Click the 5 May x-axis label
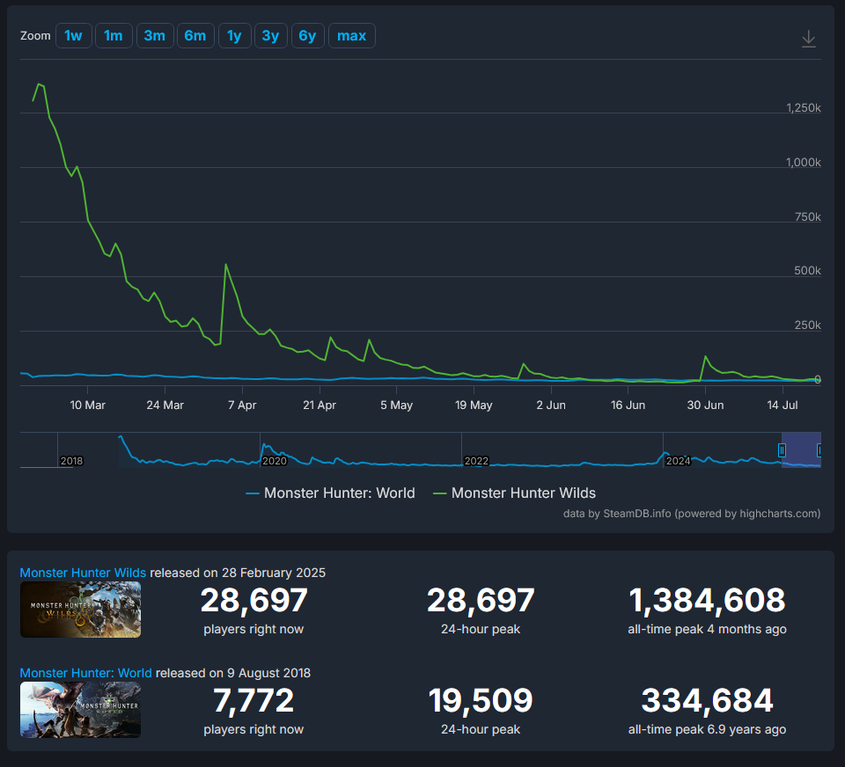The width and height of the screenshot is (845, 767). tap(397, 405)
